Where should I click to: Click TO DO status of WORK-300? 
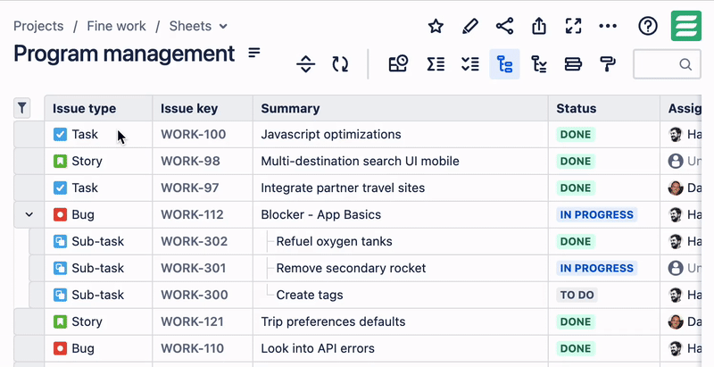pyautogui.click(x=577, y=295)
